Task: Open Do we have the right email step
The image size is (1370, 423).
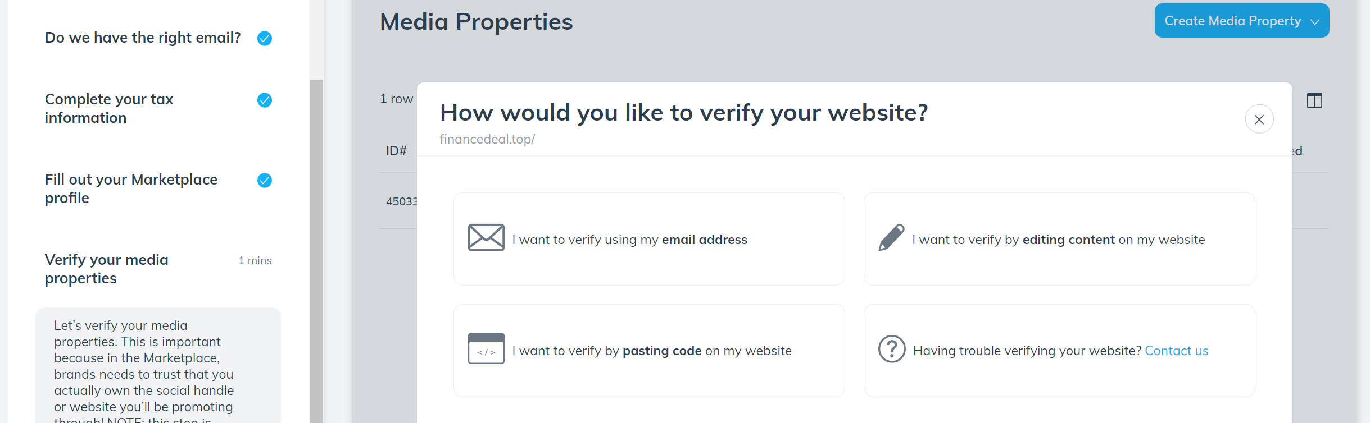Action: coord(143,38)
